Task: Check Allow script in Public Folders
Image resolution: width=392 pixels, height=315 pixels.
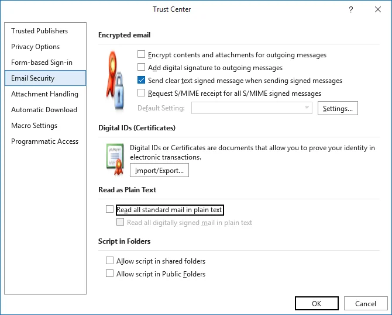Action: pos(109,274)
